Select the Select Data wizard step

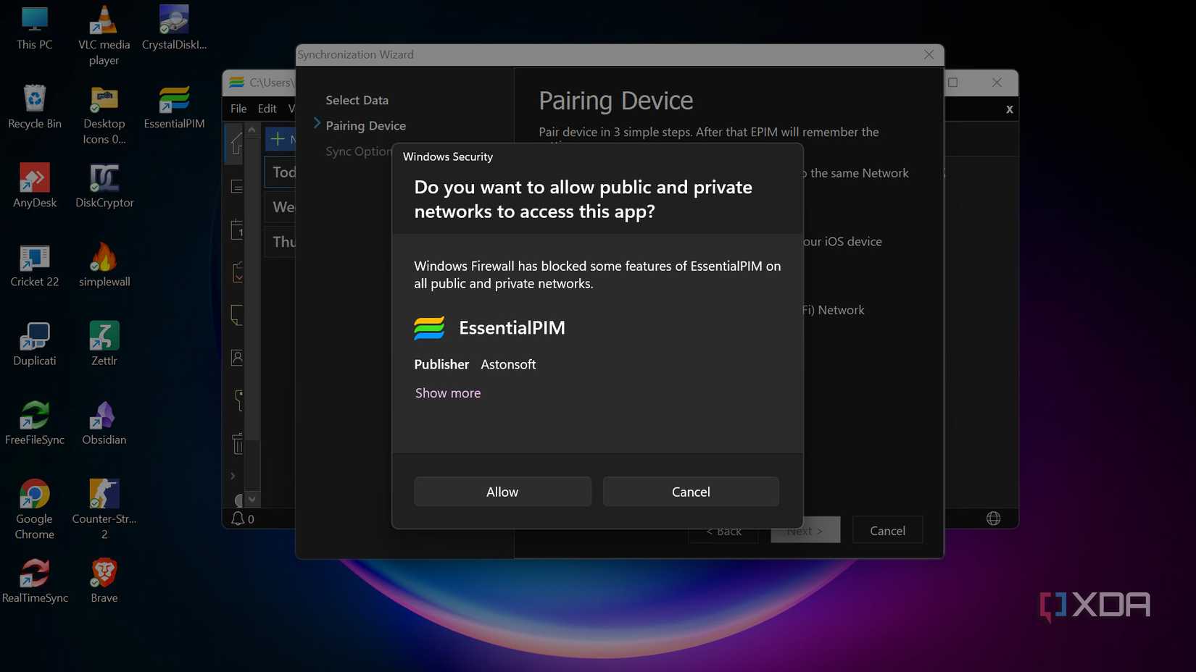click(x=357, y=100)
